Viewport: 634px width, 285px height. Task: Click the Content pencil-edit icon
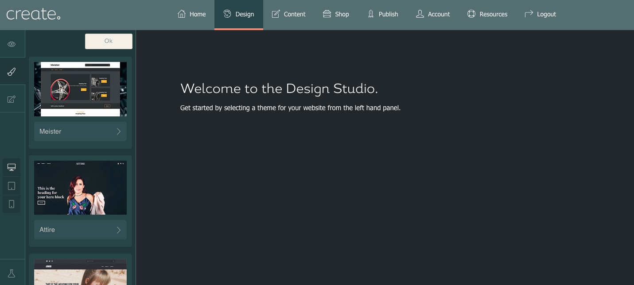[x=276, y=14]
